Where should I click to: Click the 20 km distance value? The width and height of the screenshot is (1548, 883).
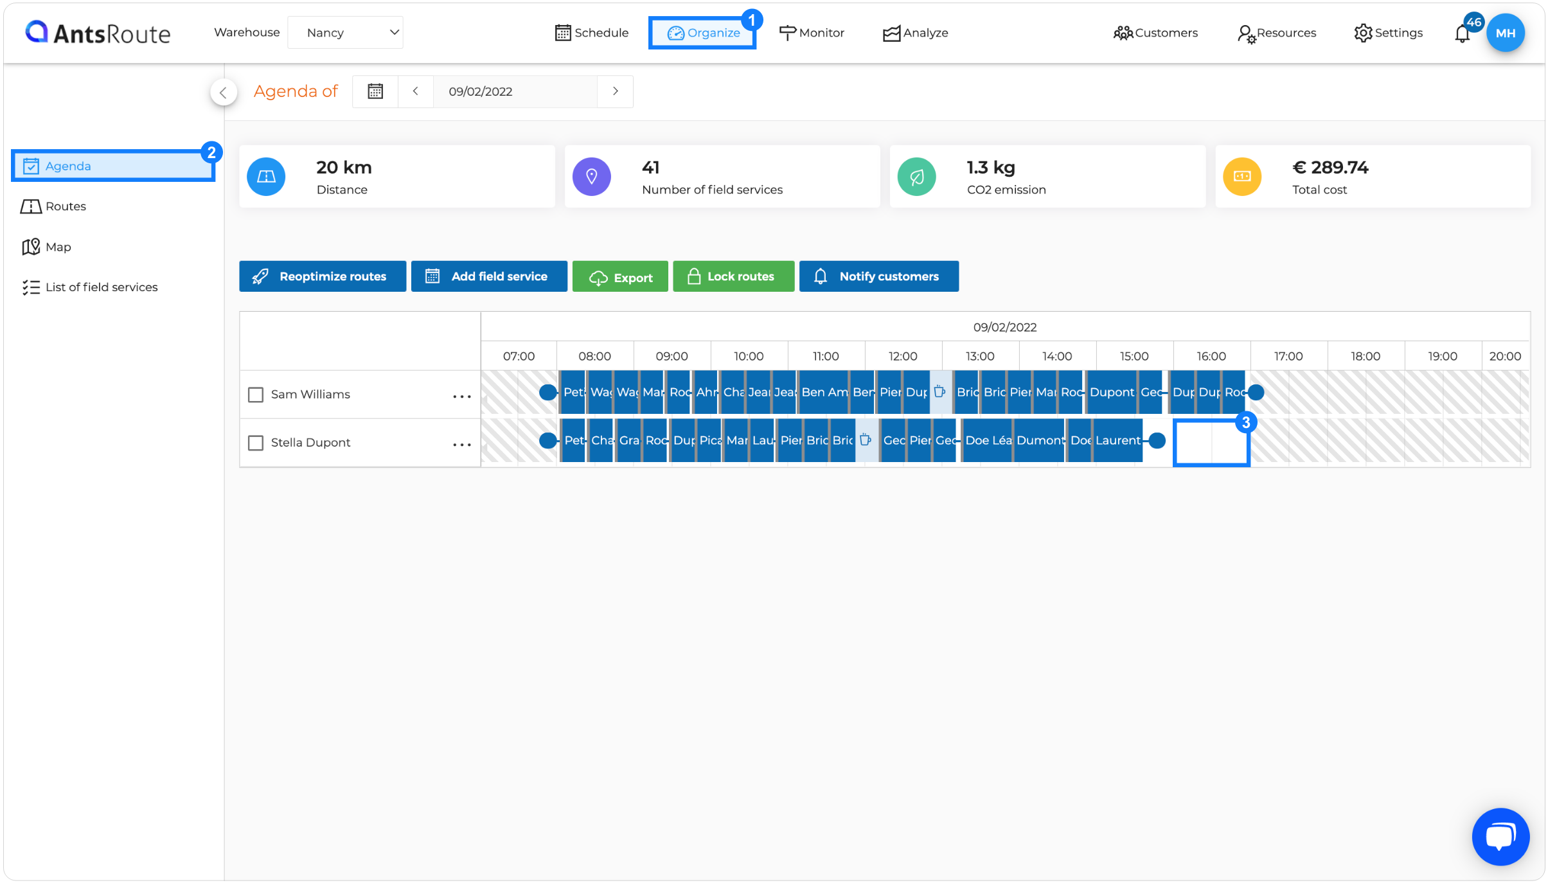pos(344,168)
